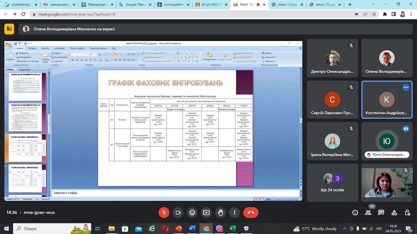The width and height of the screenshot is (417, 234).
Task: Open host controls lock icon
Action: tap(407, 212)
